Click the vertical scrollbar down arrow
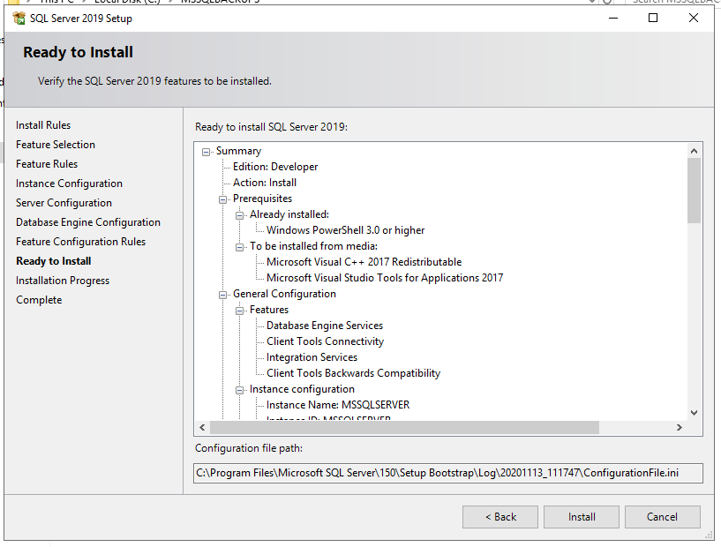 695,413
